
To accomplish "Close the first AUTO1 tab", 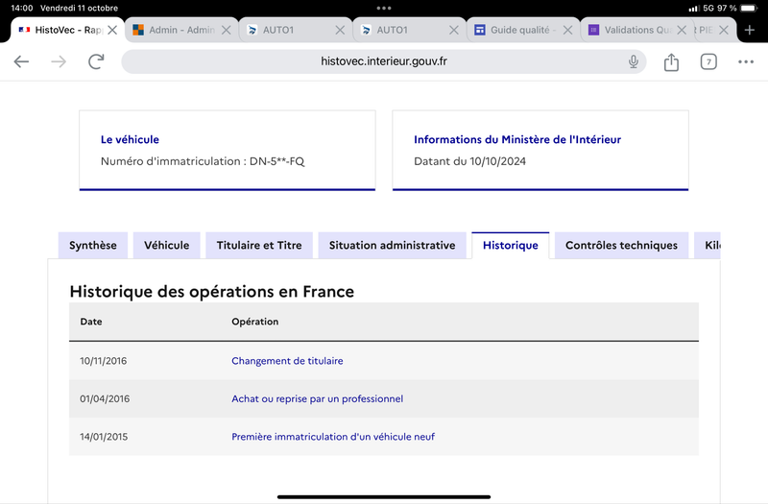I will (x=340, y=31).
